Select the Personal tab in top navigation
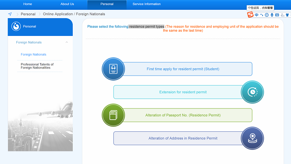This screenshot has height=164, width=291. click(107, 5)
